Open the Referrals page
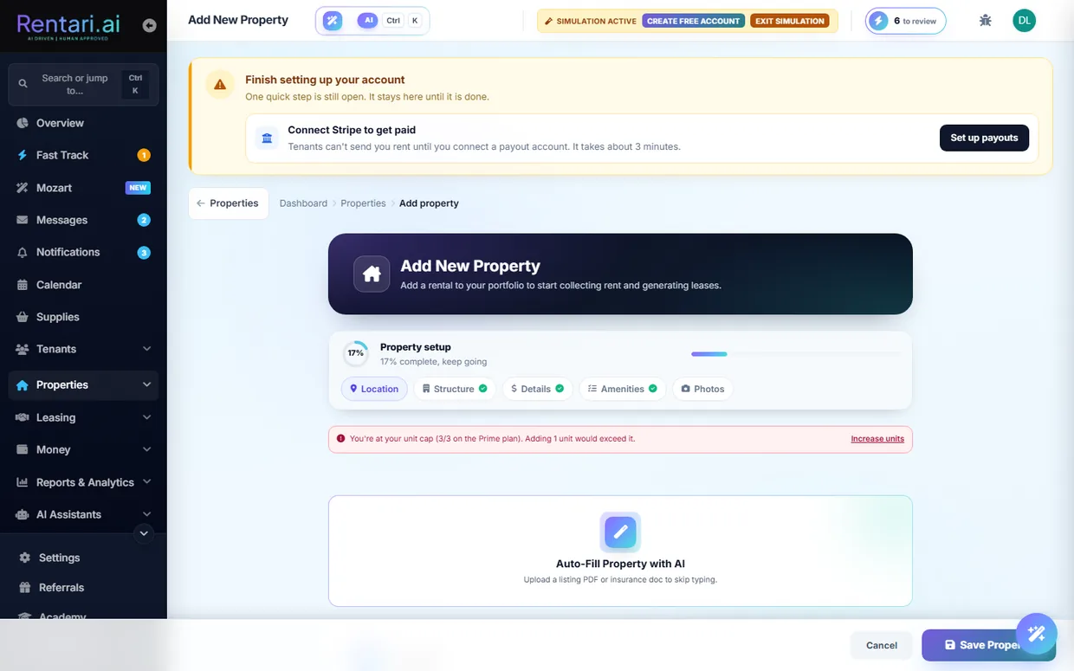 pyautogui.click(x=83, y=587)
